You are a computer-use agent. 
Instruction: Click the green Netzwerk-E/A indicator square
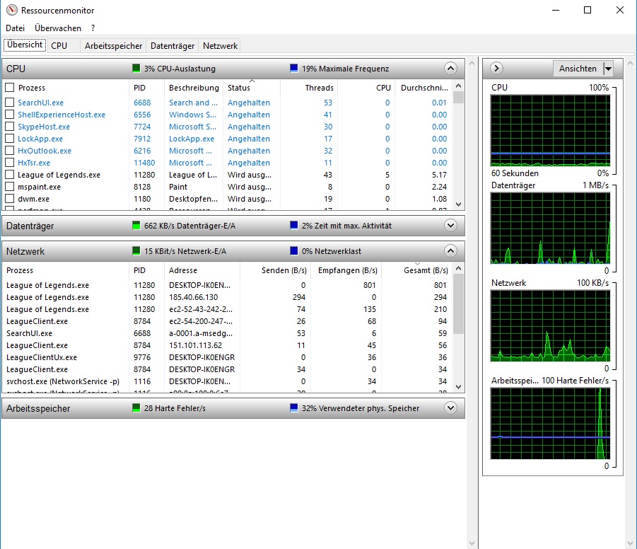click(136, 251)
